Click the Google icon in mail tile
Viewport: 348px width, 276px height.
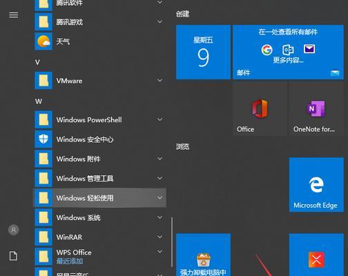[267, 50]
